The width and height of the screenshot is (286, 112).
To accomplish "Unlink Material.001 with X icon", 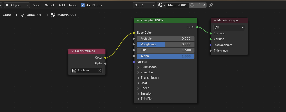I will coord(204,5).
